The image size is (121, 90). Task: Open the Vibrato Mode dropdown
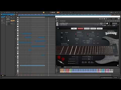(x=89, y=43)
